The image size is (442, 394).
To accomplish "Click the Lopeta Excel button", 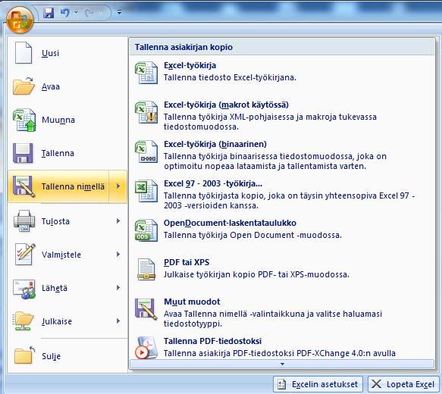I will pos(403,384).
